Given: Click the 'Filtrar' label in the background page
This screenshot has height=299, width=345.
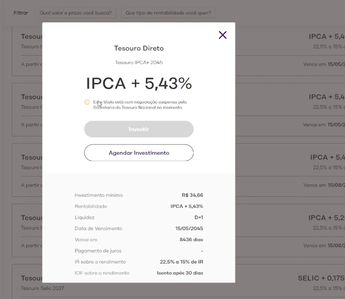Looking at the screenshot, I should [21, 13].
